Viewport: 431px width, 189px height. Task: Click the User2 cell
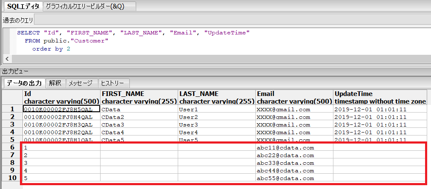point(217,117)
